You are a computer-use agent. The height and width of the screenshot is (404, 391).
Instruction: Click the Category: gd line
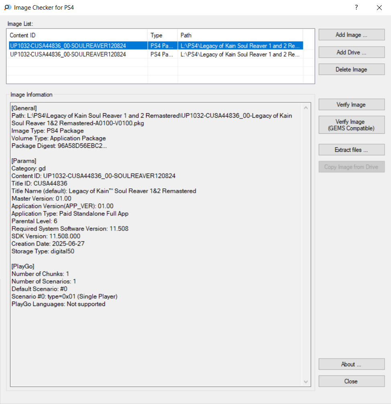(29, 169)
